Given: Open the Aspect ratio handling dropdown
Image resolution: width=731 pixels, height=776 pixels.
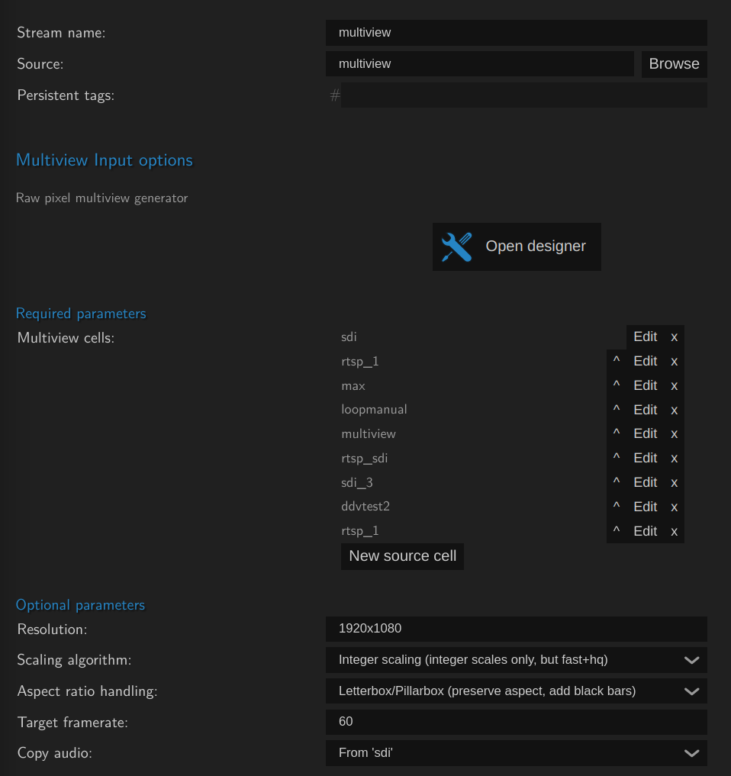Looking at the screenshot, I should [x=516, y=691].
